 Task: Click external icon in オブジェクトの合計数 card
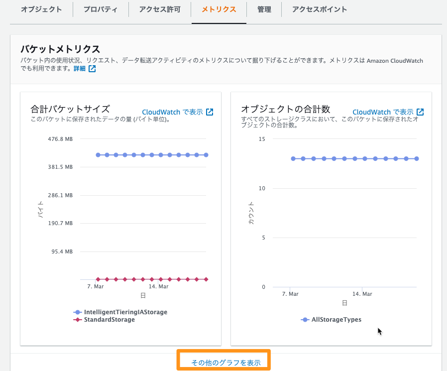pos(420,112)
